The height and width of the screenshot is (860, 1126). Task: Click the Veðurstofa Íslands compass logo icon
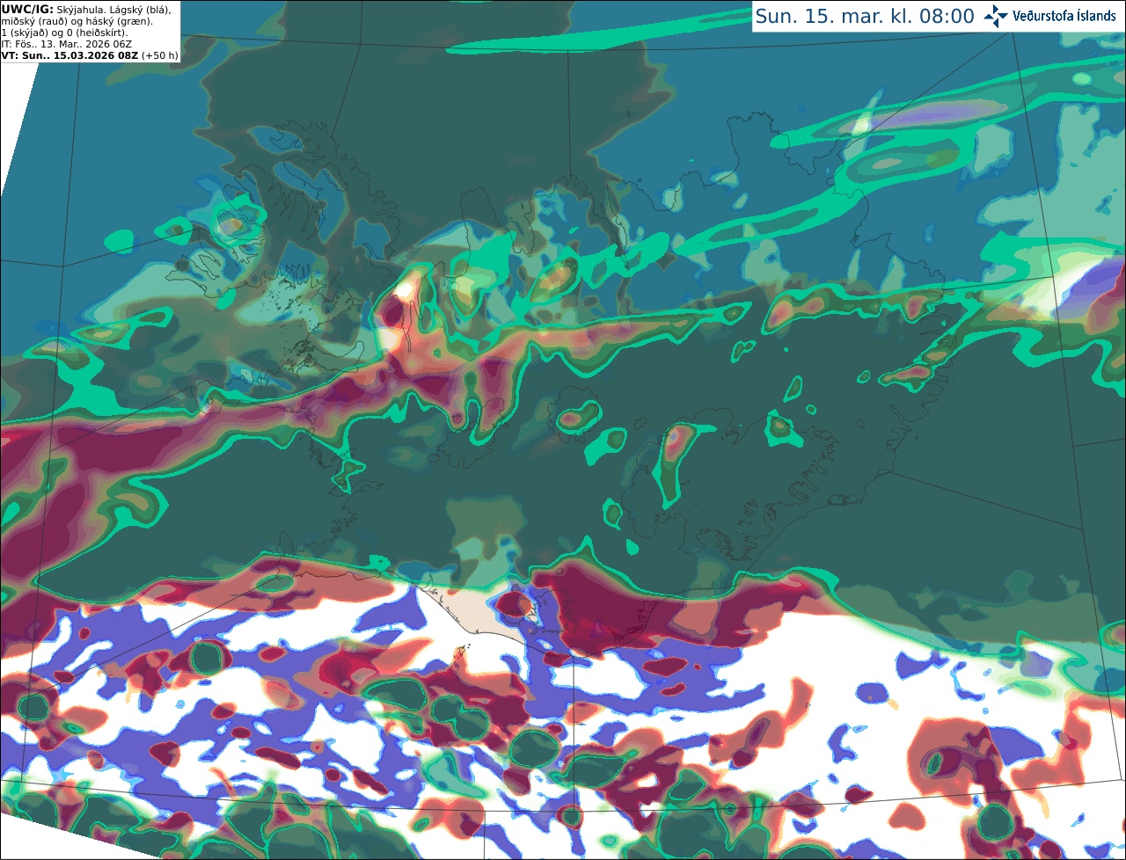click(x=997, y=16)
